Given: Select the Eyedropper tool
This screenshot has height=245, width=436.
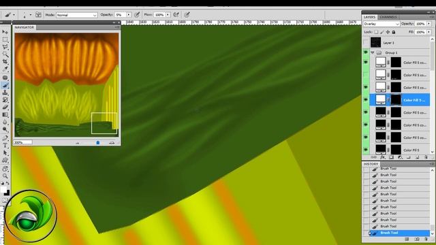Looking at the screenshot, I should pos(5,69).
